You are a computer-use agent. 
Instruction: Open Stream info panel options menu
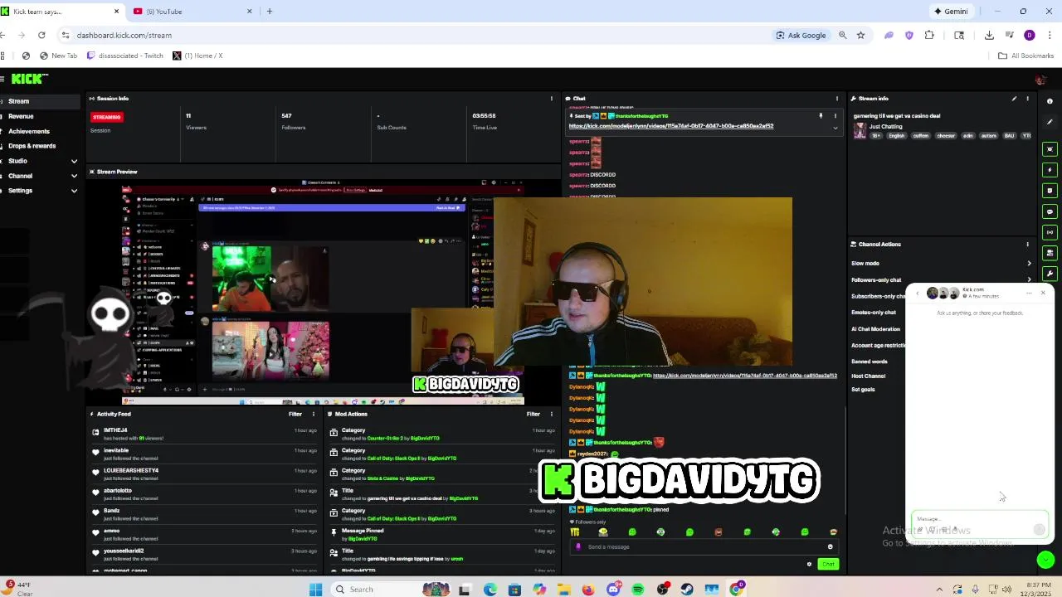point(1028,99)
